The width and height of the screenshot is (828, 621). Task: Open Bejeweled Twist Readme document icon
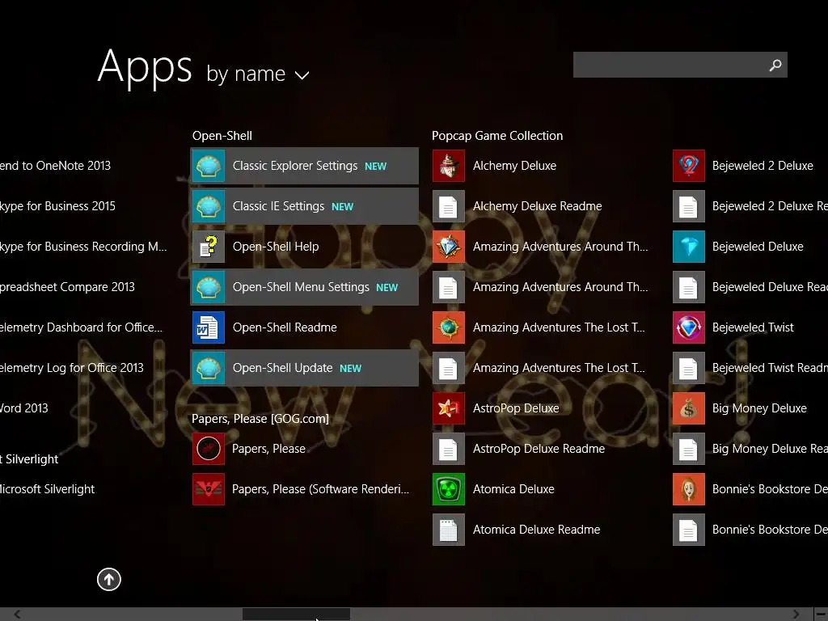pyautogui.click(x=689, y=368)
